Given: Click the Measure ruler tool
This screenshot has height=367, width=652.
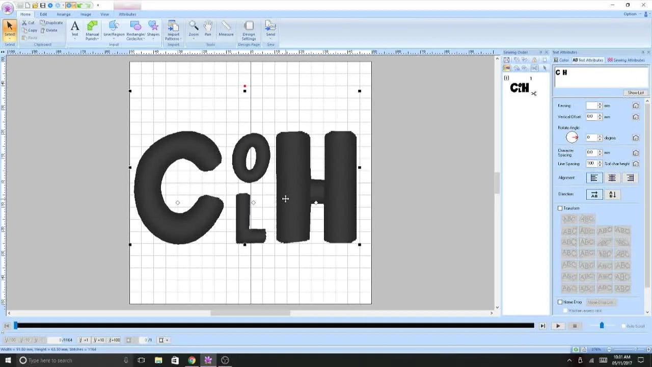Looking at the screenshot, I should point(226,29).
